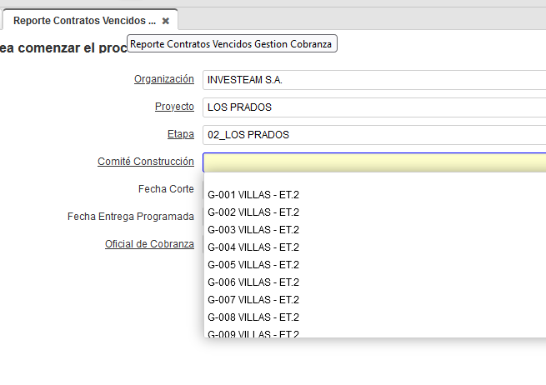Choose G-006 VILLAS - ET.2 entry

tap(253, 282)
